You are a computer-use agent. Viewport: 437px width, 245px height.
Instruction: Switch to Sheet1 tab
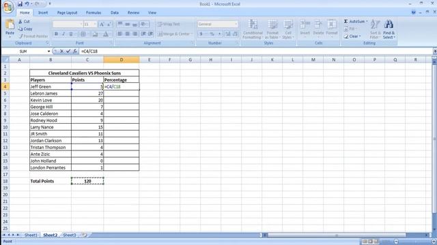pyautogui.click(x=31, y=235)
